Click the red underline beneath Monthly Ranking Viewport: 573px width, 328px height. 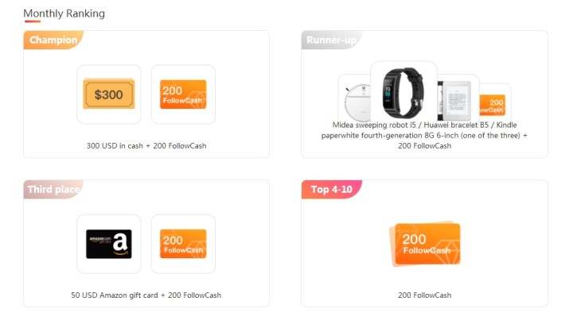(33, 21)
